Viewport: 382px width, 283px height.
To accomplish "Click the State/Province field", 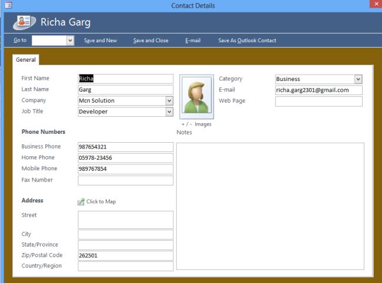I will coord(126,245).
